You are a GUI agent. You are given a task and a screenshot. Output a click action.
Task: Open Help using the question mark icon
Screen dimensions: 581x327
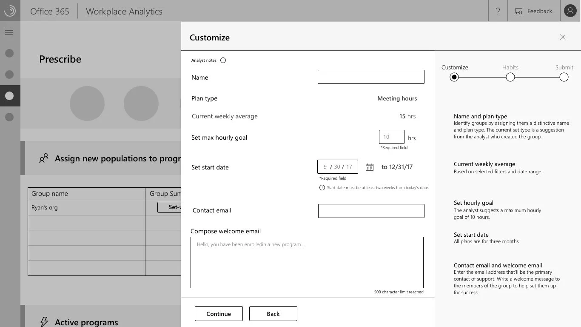point(498,11)
